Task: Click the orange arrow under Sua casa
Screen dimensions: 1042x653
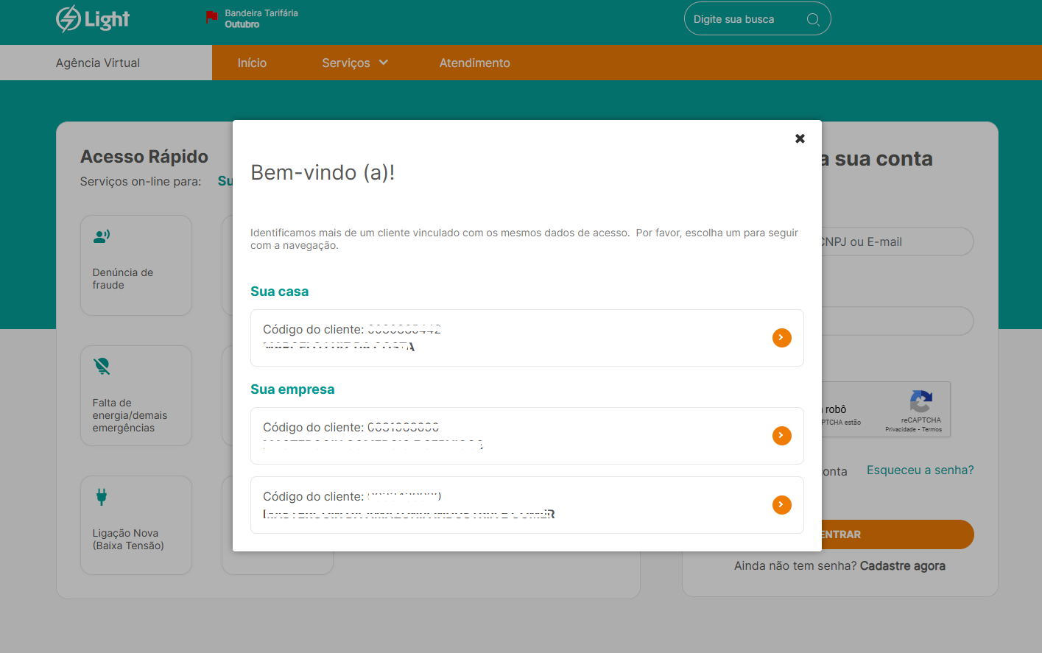Action: [x=781, y=338]
